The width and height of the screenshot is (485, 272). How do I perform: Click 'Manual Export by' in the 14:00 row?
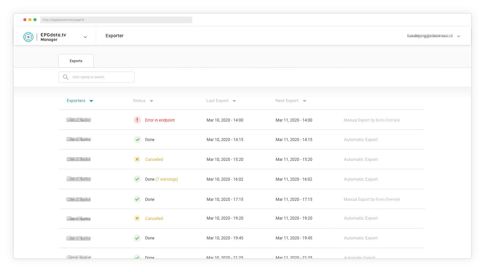pos(359,120)
